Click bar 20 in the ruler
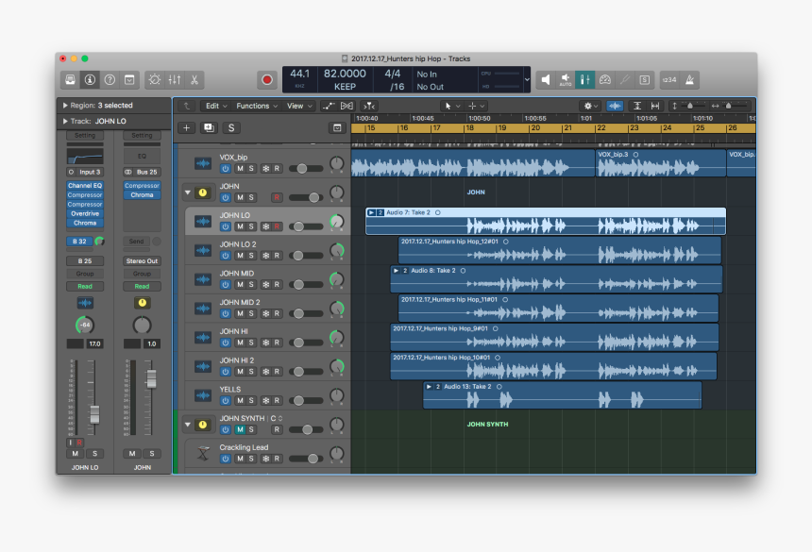 [x=535, y=127]
